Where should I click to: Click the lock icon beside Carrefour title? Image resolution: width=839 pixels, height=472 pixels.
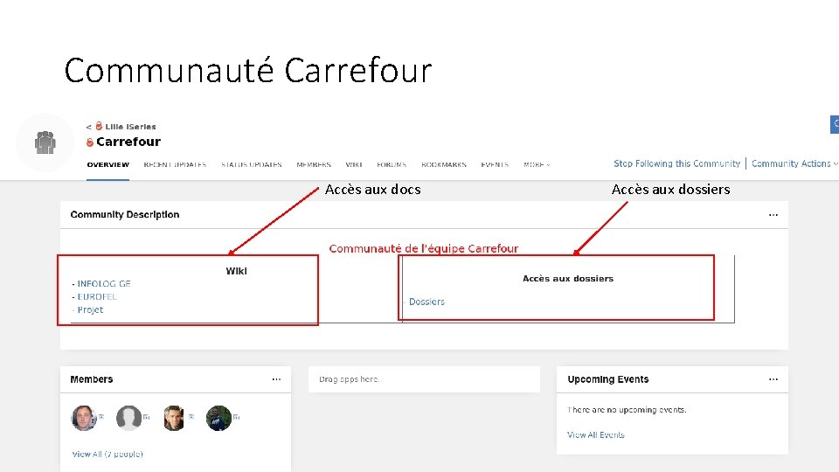(90, 142)
